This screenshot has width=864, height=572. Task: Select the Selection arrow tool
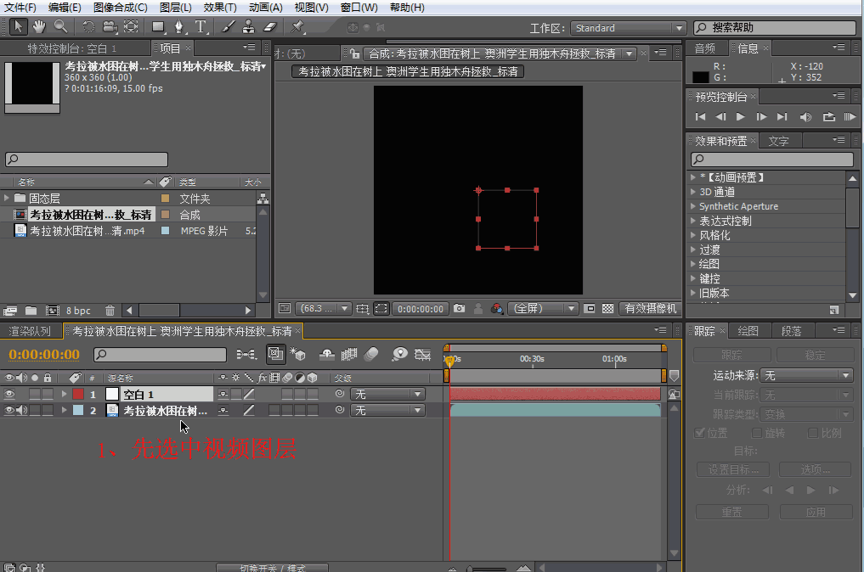click(x=18, y=26)
